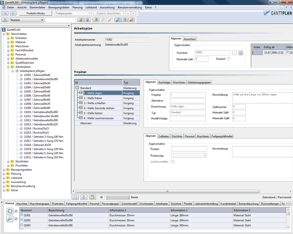Click the document icon of 11001 / Zahnrad20x40
The image size is (293, 234).
[21, 75]
